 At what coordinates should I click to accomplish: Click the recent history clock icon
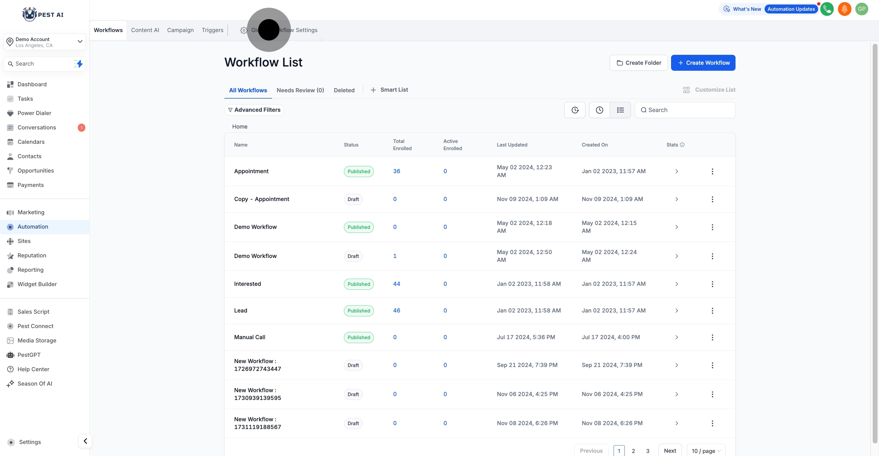tap(599, 110)
